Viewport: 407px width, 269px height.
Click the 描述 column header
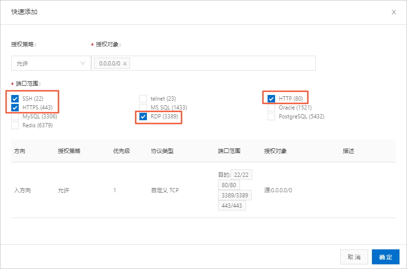tap(349, 151)
